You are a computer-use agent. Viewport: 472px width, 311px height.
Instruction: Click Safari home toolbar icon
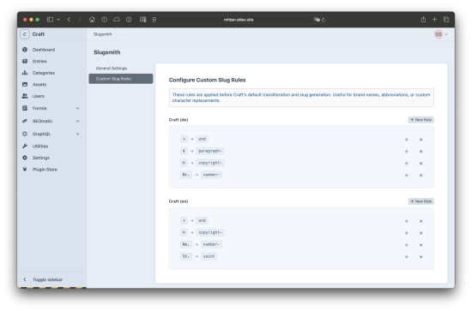tap(92, 20)
